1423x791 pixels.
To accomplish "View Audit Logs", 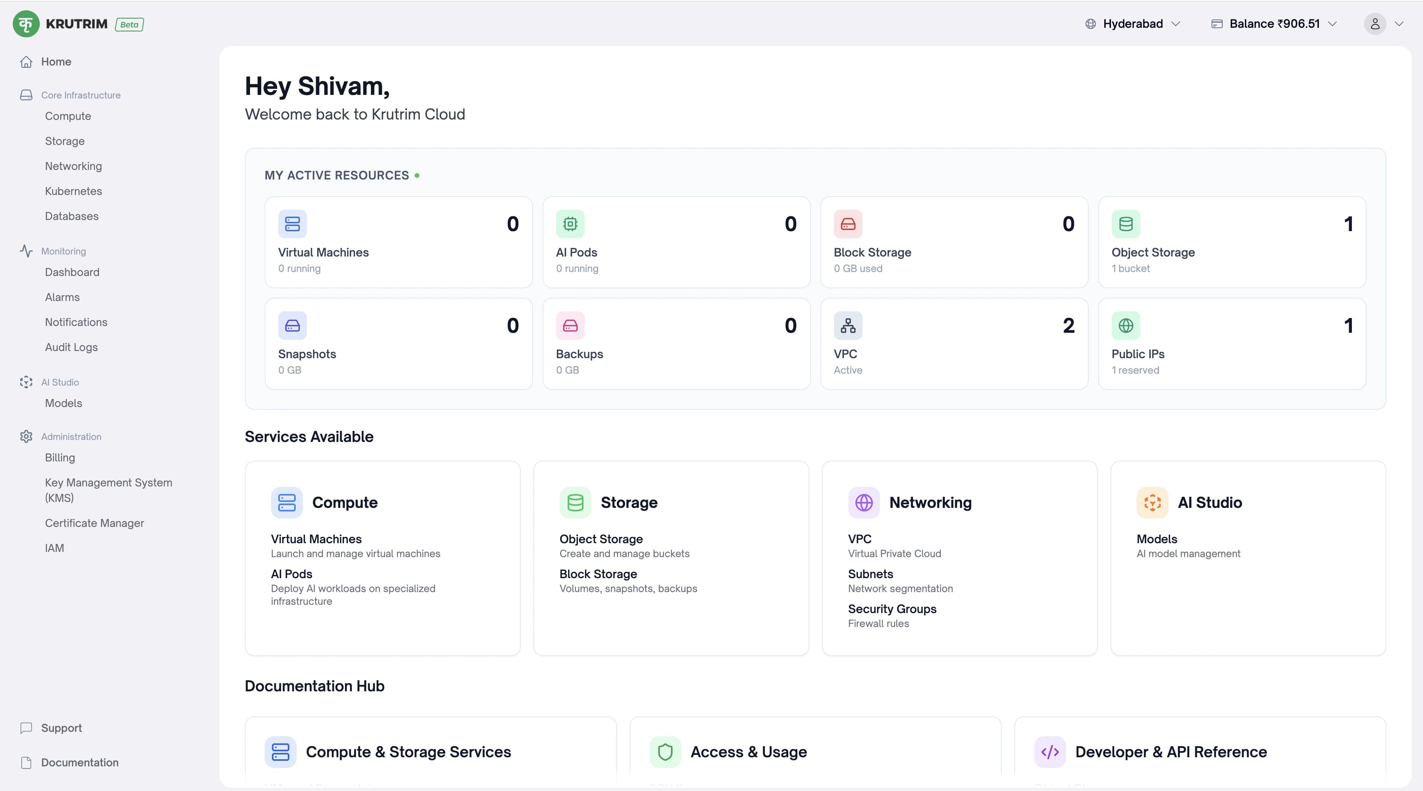I will coord(71,347).
